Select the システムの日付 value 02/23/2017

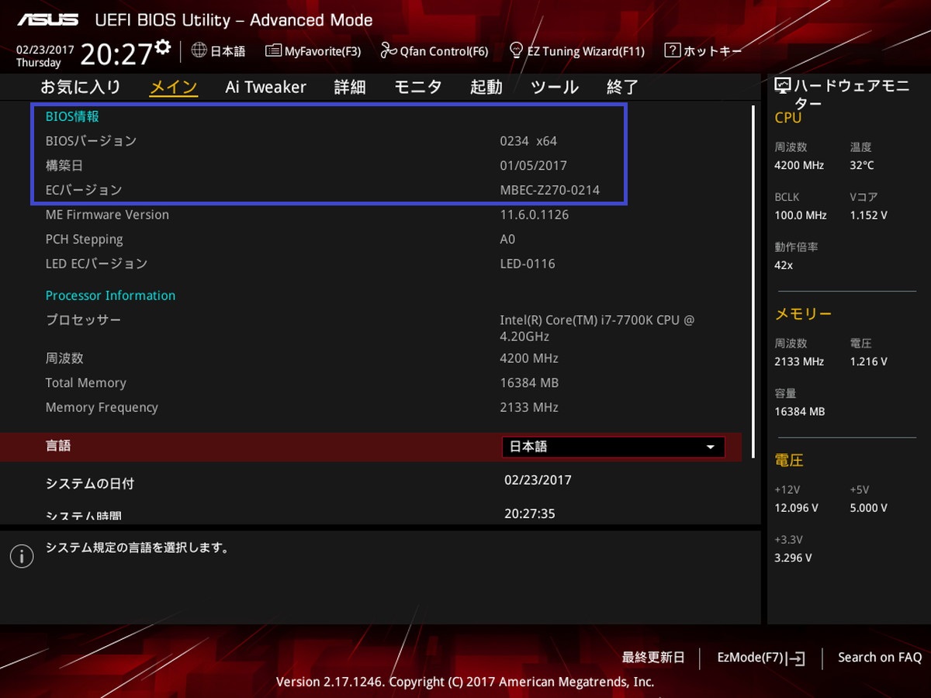(x=538, y=480)
